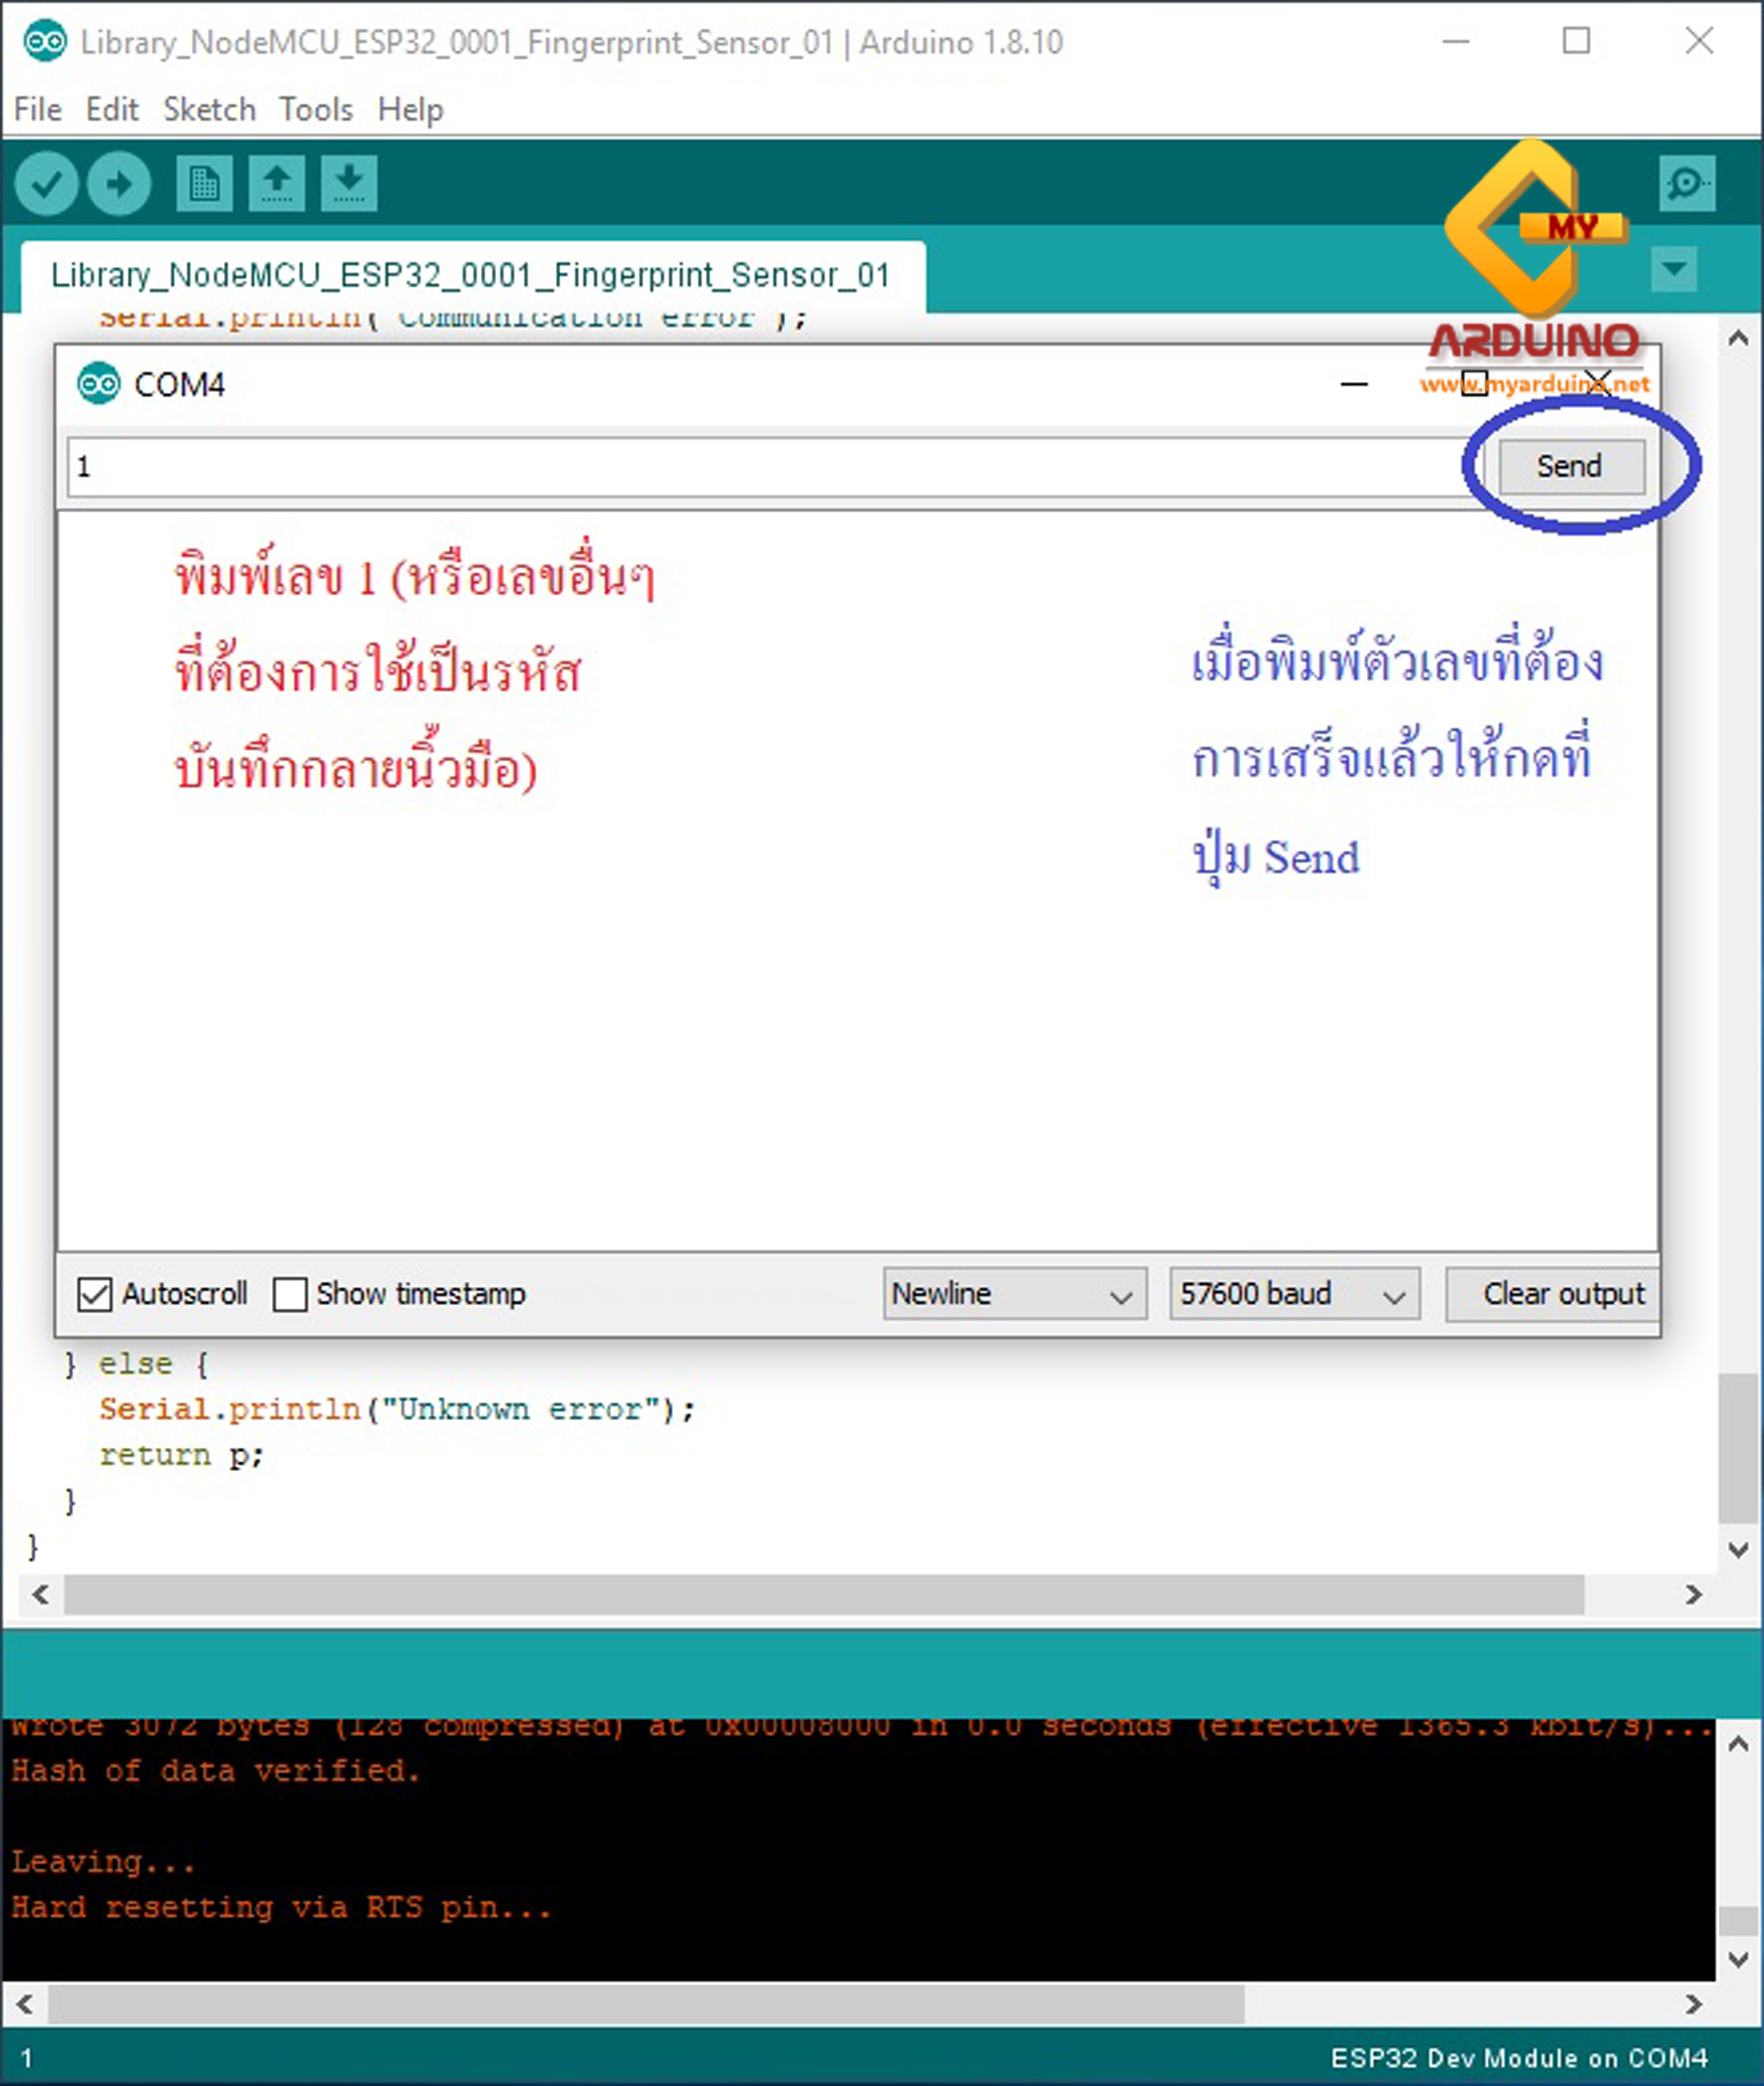Enable Show timestamp in the serial monitor

coord(290,1295)
